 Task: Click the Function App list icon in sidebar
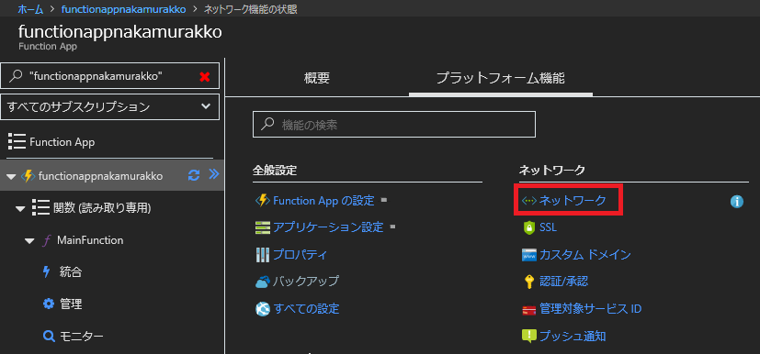pyautogui.click(x=17, y=142)
